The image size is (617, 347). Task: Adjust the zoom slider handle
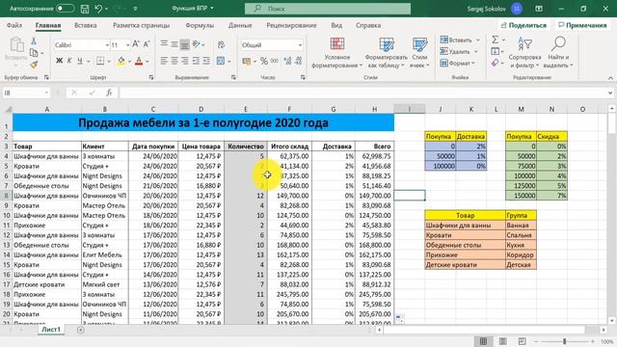tap(564, 341)
